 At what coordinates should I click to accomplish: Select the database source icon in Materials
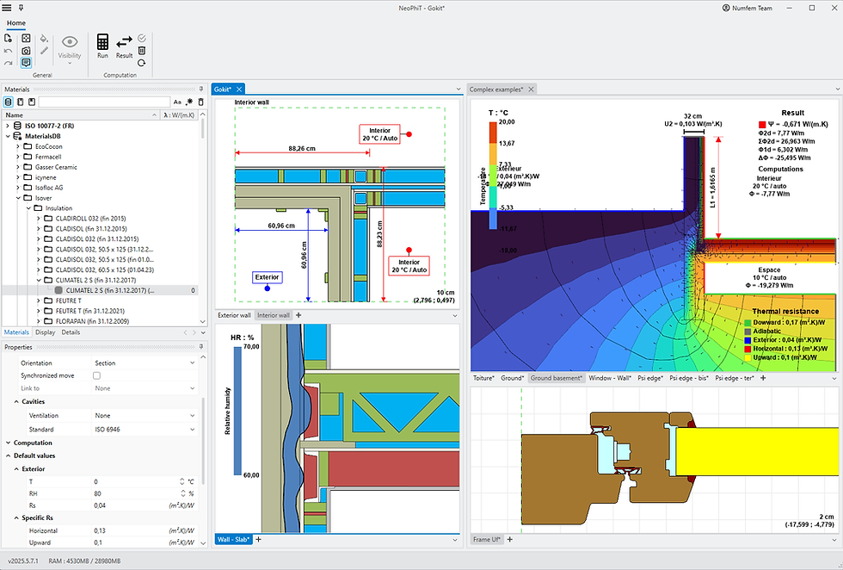point(8,102)
